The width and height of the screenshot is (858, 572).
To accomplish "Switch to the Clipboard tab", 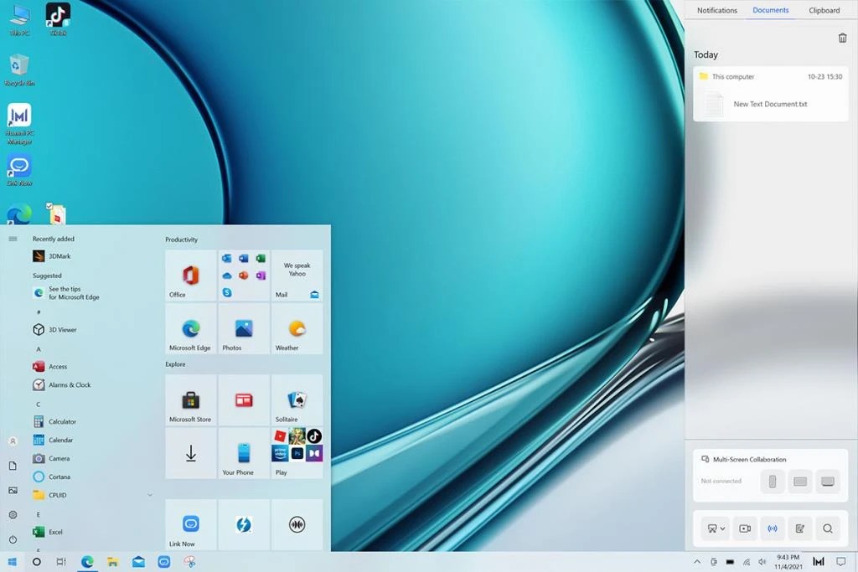I will [x=824, y=10].
